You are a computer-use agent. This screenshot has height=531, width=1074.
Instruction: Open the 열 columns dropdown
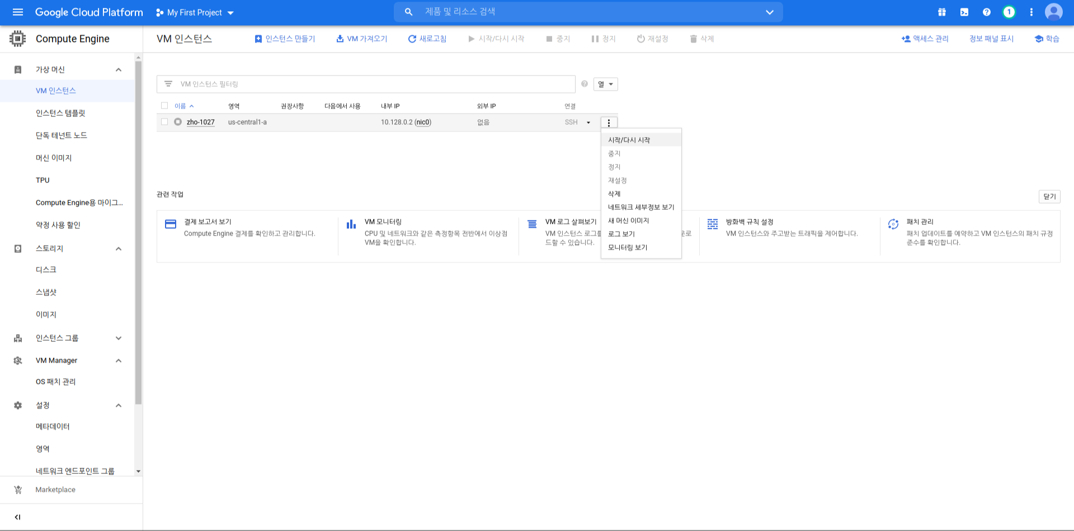click(606, 84)
